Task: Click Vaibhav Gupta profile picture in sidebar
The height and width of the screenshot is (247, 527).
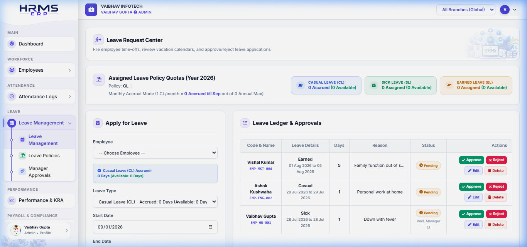Action: [16, 230]
